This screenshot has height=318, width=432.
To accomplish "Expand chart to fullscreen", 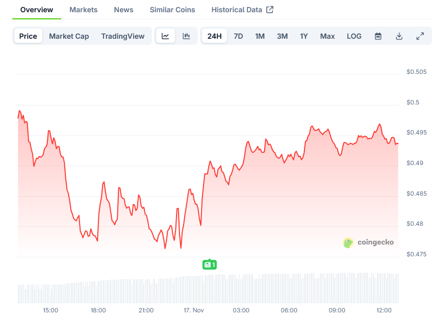I will pos(420,36).
